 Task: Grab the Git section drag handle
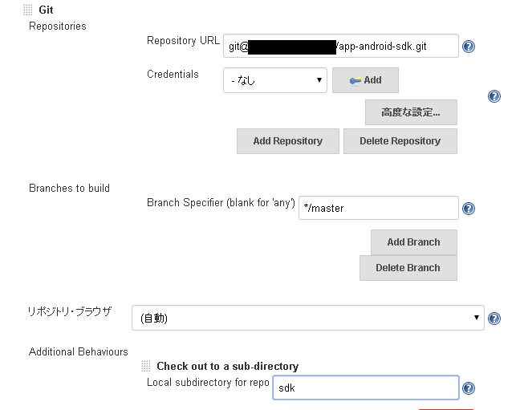point(27,10)
